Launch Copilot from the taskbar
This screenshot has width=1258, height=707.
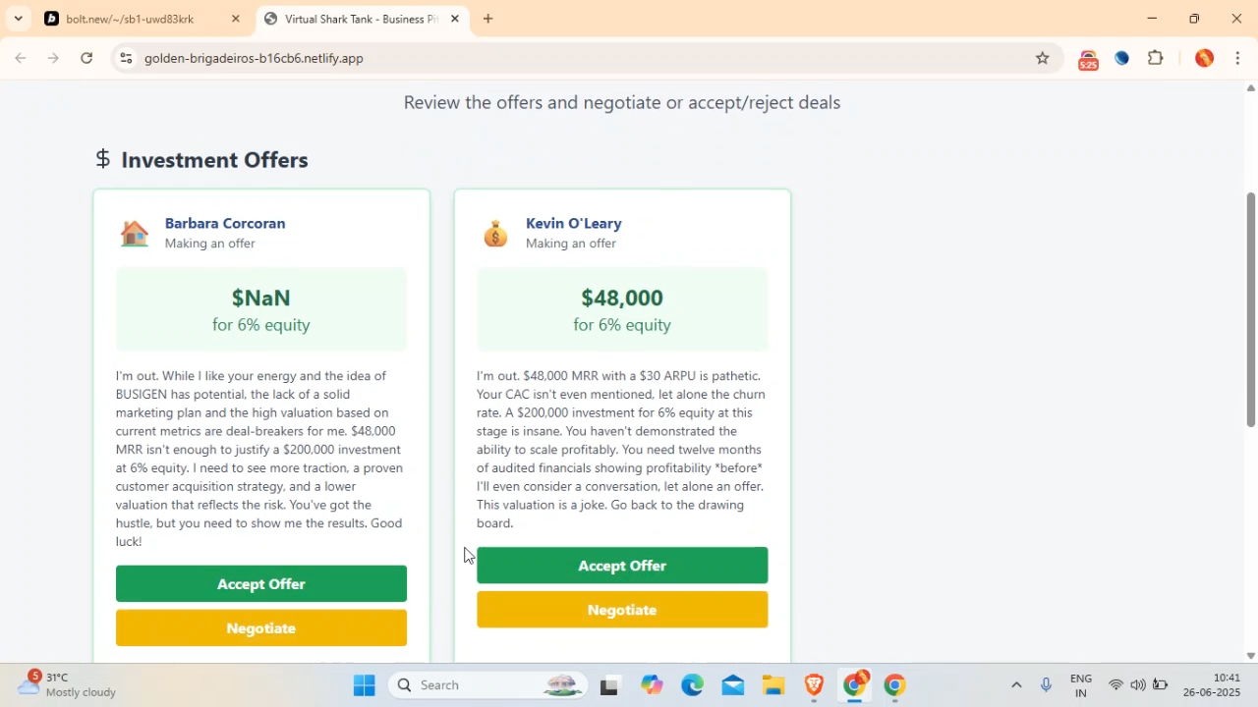coord(652,685)
